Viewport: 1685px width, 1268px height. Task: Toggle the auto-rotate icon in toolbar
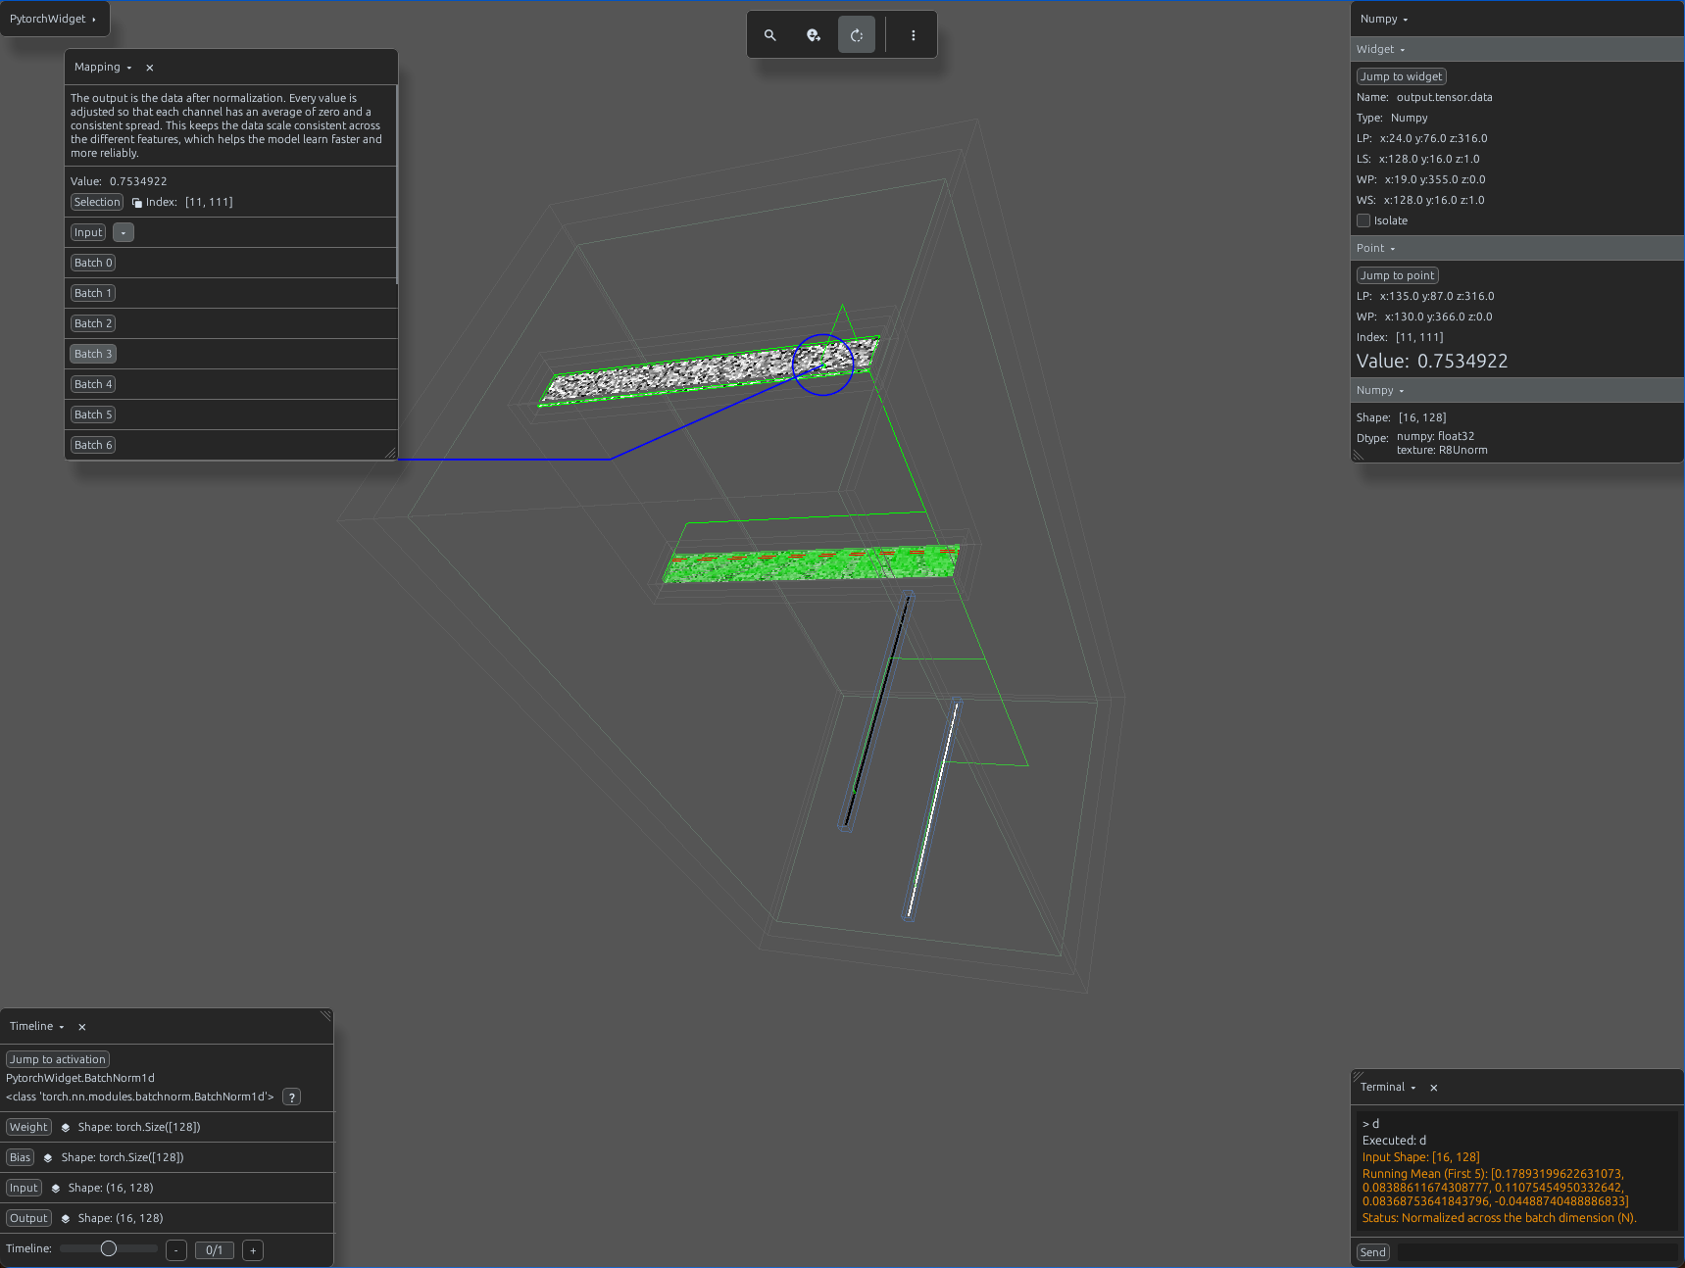(857, 35)
